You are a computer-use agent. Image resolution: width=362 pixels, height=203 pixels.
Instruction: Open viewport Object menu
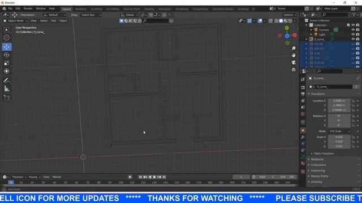[63, 21]
